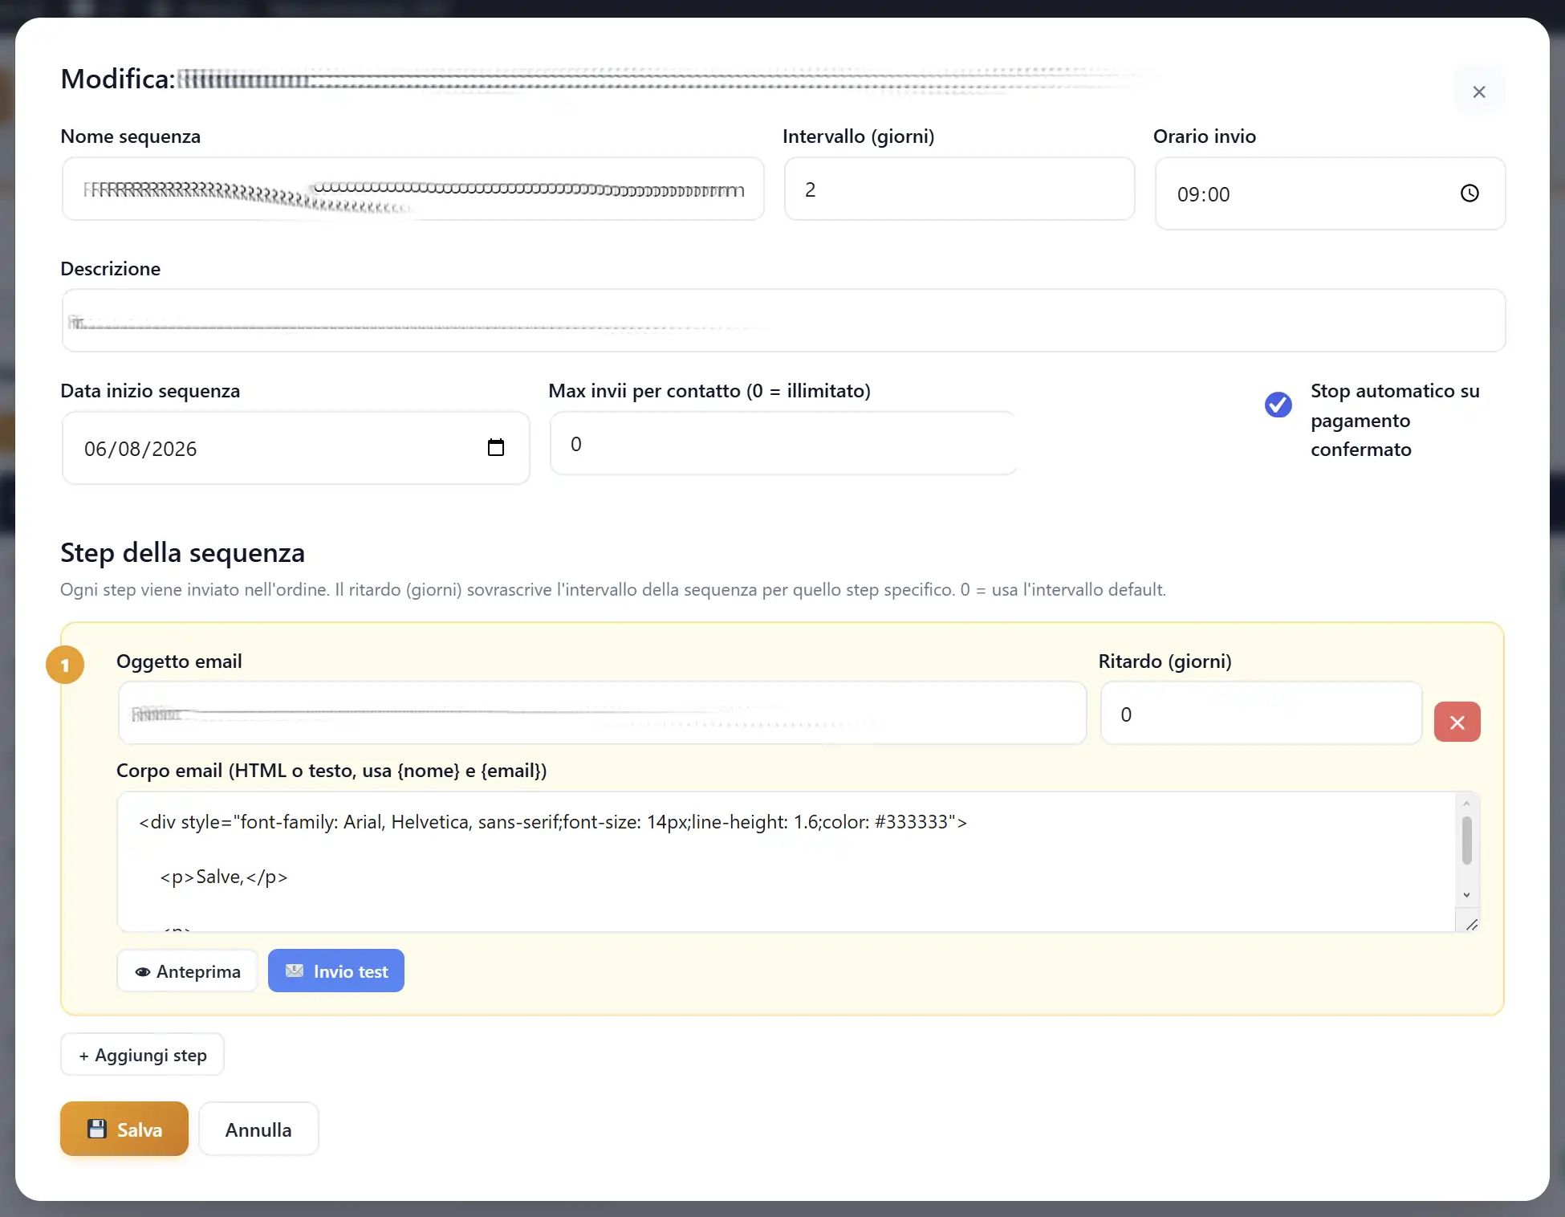Click the email body scrollbar up arrow
This screenshot has height=1217, width=1565.
tap(1466, 804)
